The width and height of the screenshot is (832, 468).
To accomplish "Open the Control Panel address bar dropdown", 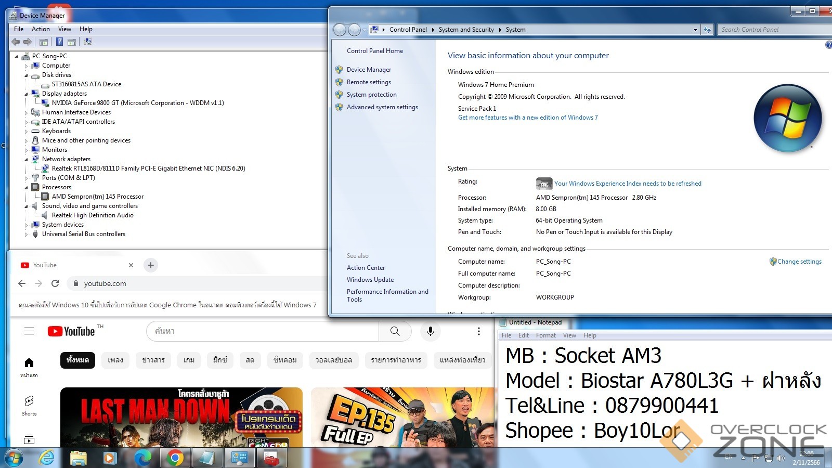I will (695, 30).
